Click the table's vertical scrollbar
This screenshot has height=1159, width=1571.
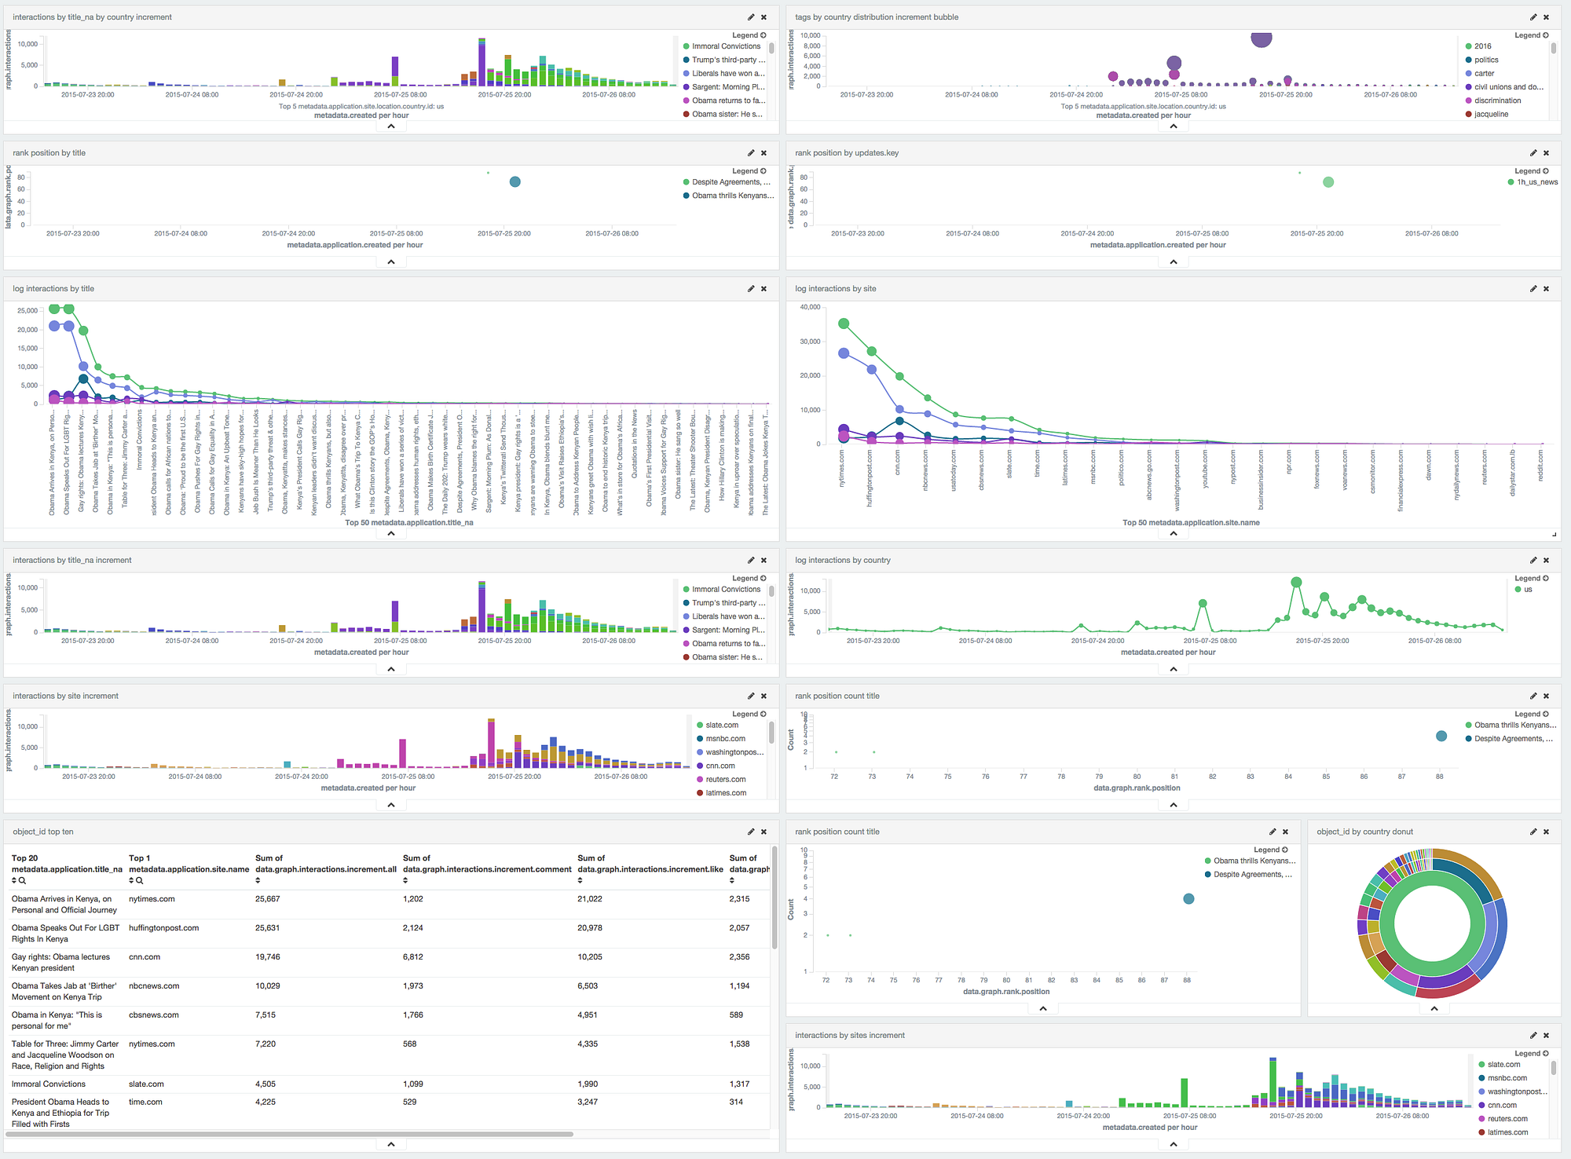coord(774,898)
